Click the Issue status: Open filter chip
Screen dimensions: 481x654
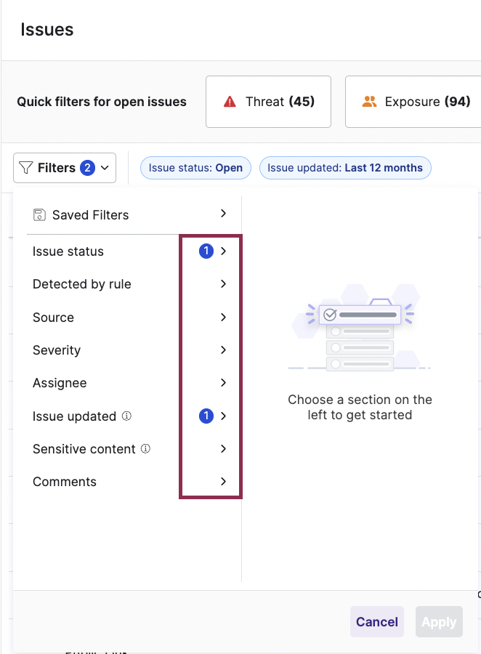pos(195,168)
